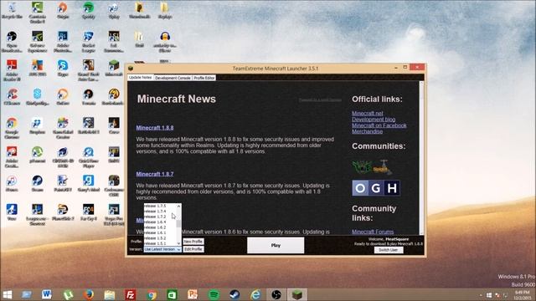This screenshot has height=301, width=536.
Task: Open OBS from the taskbar
Action: [276, 294]
